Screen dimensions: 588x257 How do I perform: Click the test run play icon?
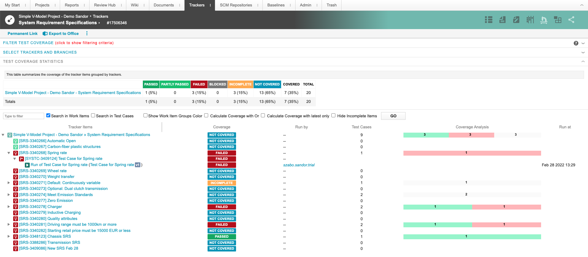click(x=27, y=165)
